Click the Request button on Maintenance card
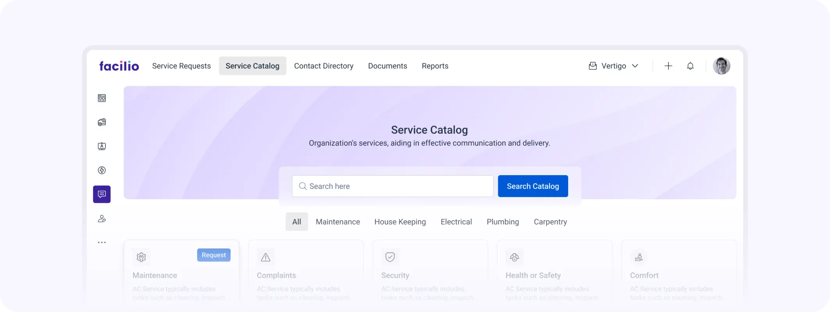The image size is (830, 312). 214,255
